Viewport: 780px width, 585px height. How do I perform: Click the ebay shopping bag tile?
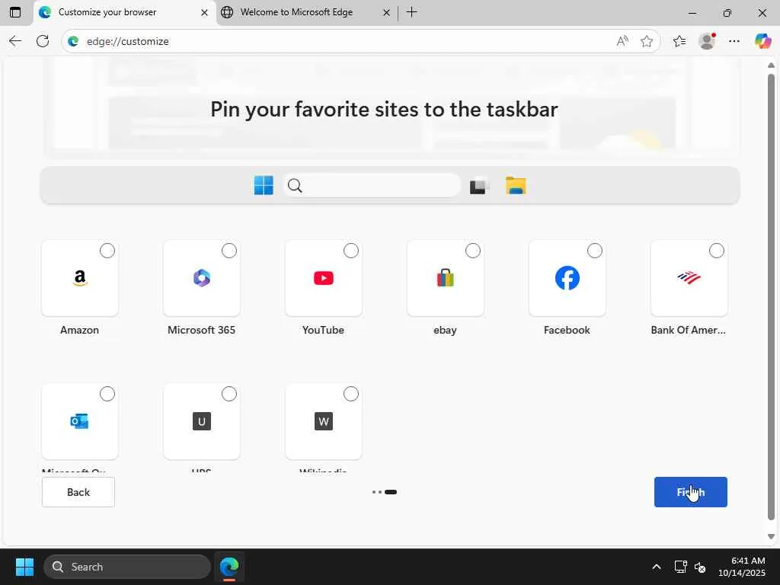(x=445, y=278)
